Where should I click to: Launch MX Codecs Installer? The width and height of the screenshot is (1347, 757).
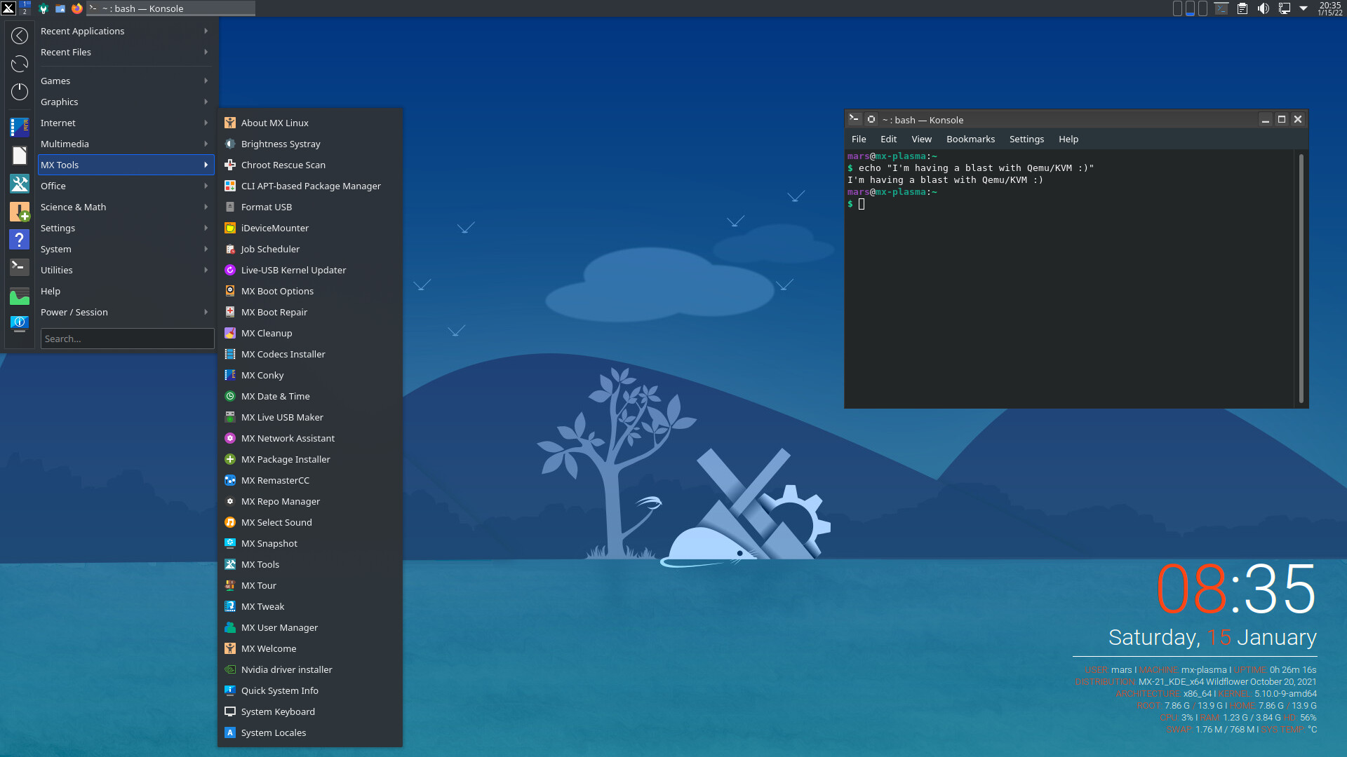pos(309,354)
